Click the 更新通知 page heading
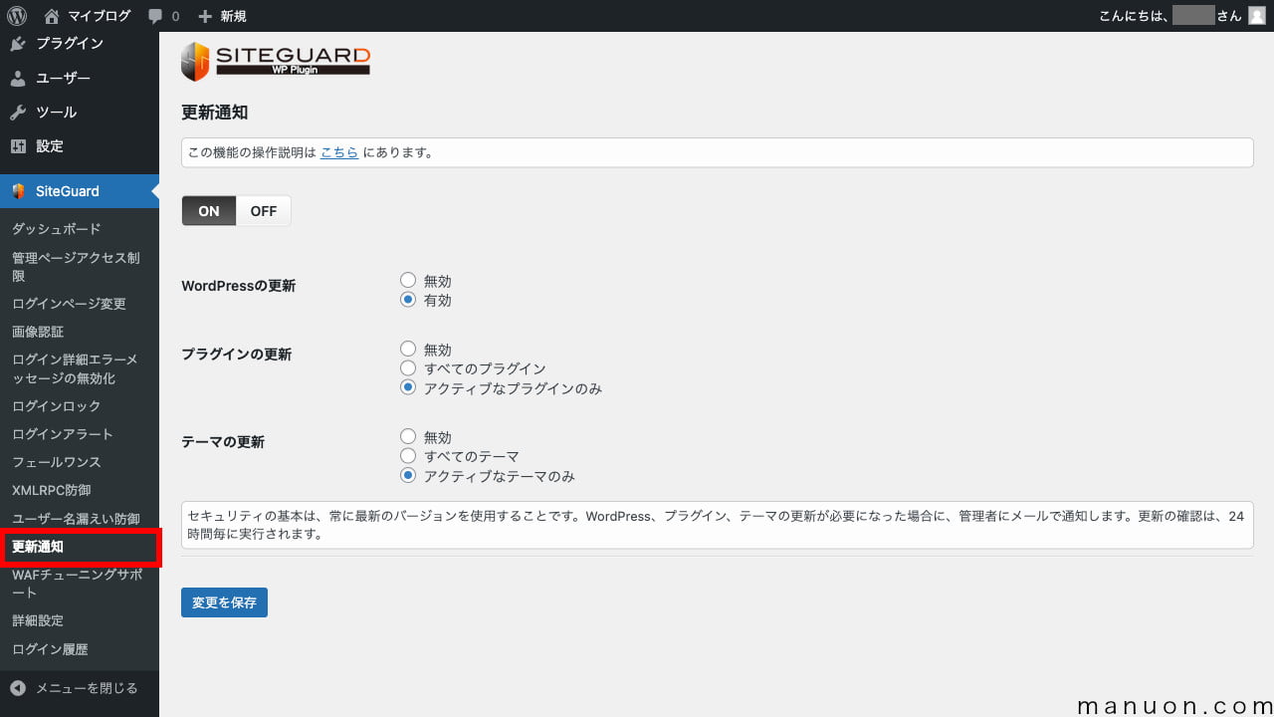1274x717 pixels. coord(215,113)
